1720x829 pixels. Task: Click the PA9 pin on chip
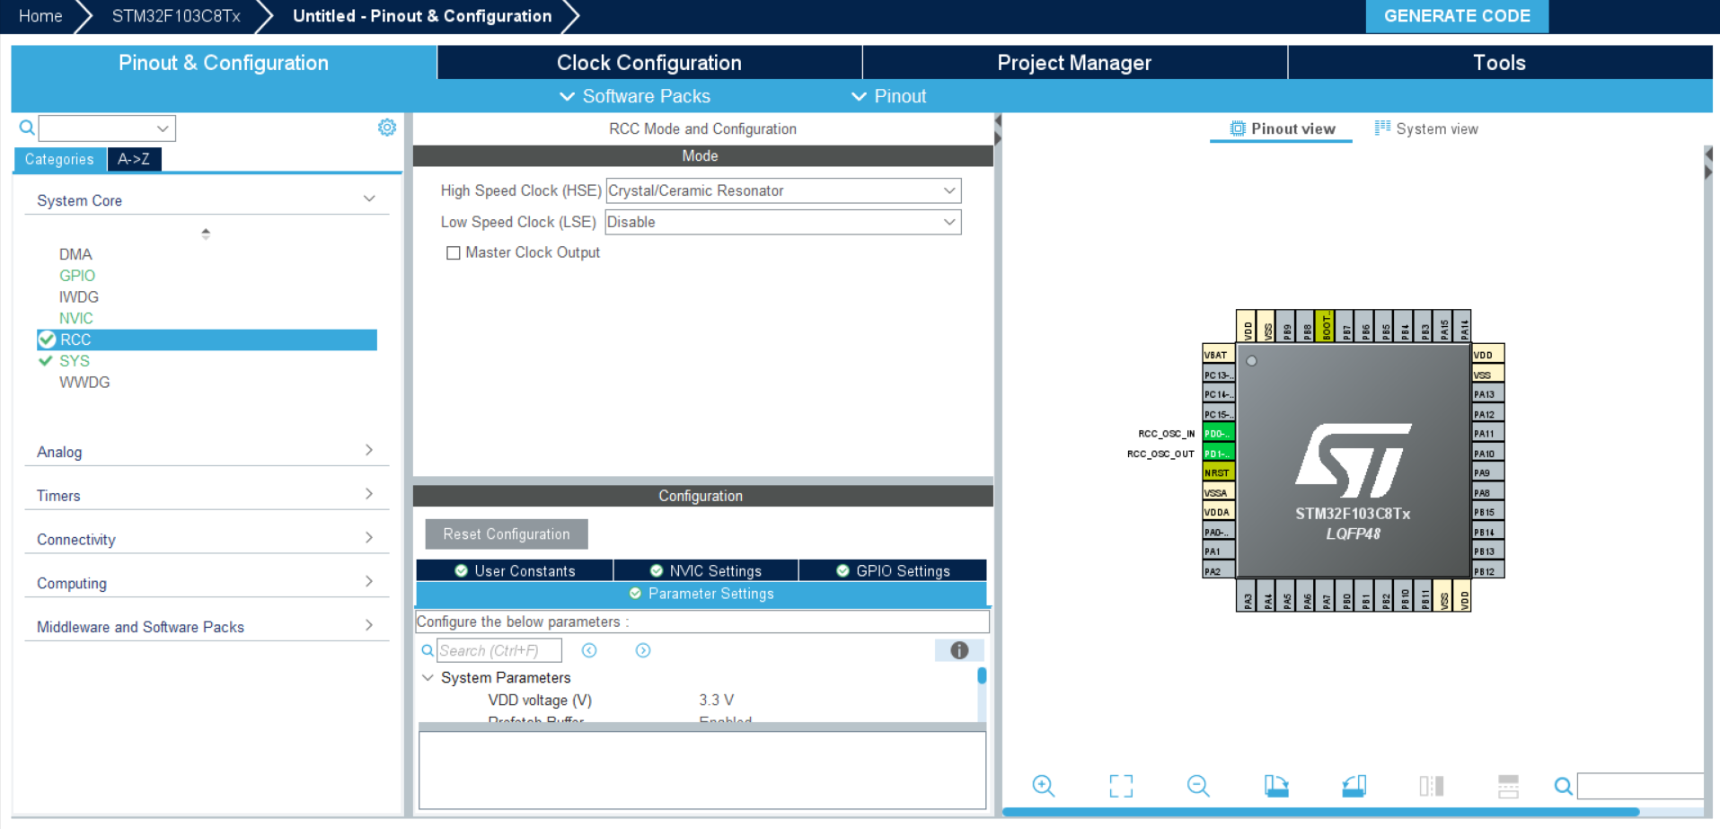(1487, 472)
